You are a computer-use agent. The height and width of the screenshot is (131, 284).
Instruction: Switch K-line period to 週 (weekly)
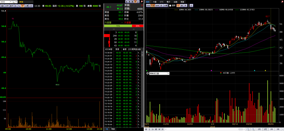point(182,6)
